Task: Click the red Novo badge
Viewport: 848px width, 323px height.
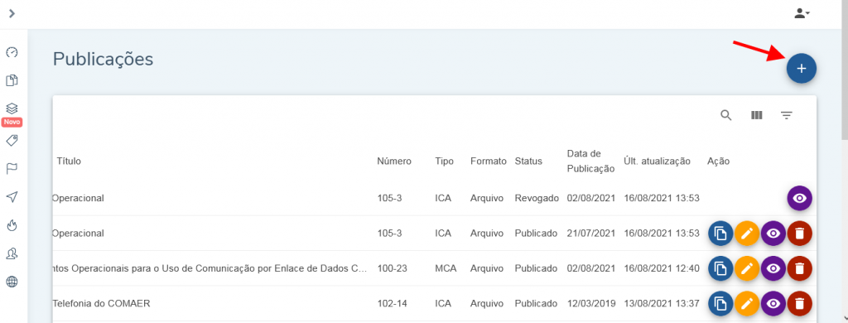Action: 12,123
